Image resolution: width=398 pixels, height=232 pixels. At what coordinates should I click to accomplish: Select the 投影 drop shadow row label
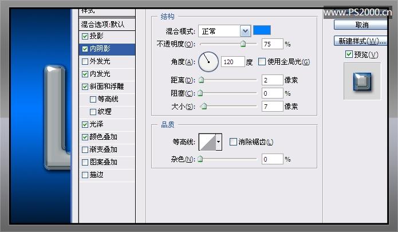coord(96,36)
